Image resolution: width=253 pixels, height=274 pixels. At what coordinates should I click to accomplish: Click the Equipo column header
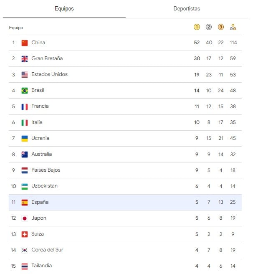(x=16, y=28)
